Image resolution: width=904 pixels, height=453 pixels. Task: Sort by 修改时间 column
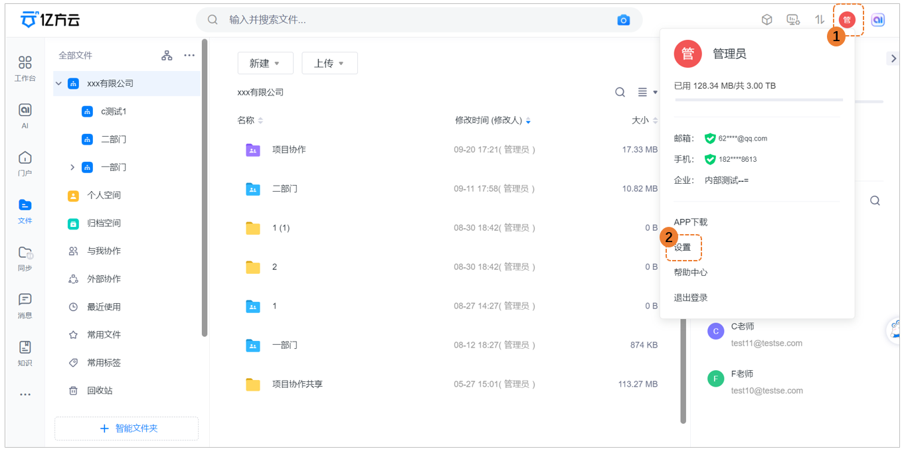(x=493, y=120)
